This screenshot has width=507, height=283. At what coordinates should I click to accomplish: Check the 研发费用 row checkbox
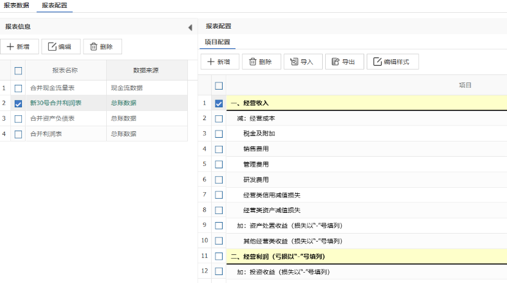[219, 180]
